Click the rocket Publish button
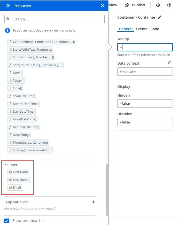The height and width of the screenshot is (225, 178). [x=135, y=5]
